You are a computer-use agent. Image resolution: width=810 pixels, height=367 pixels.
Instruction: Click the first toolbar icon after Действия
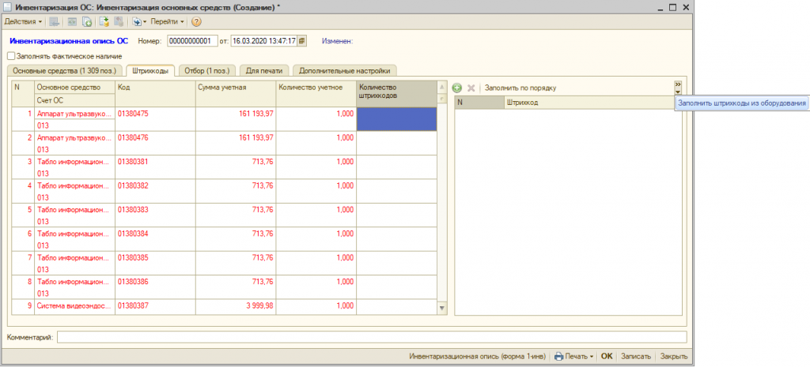point(54,21)
